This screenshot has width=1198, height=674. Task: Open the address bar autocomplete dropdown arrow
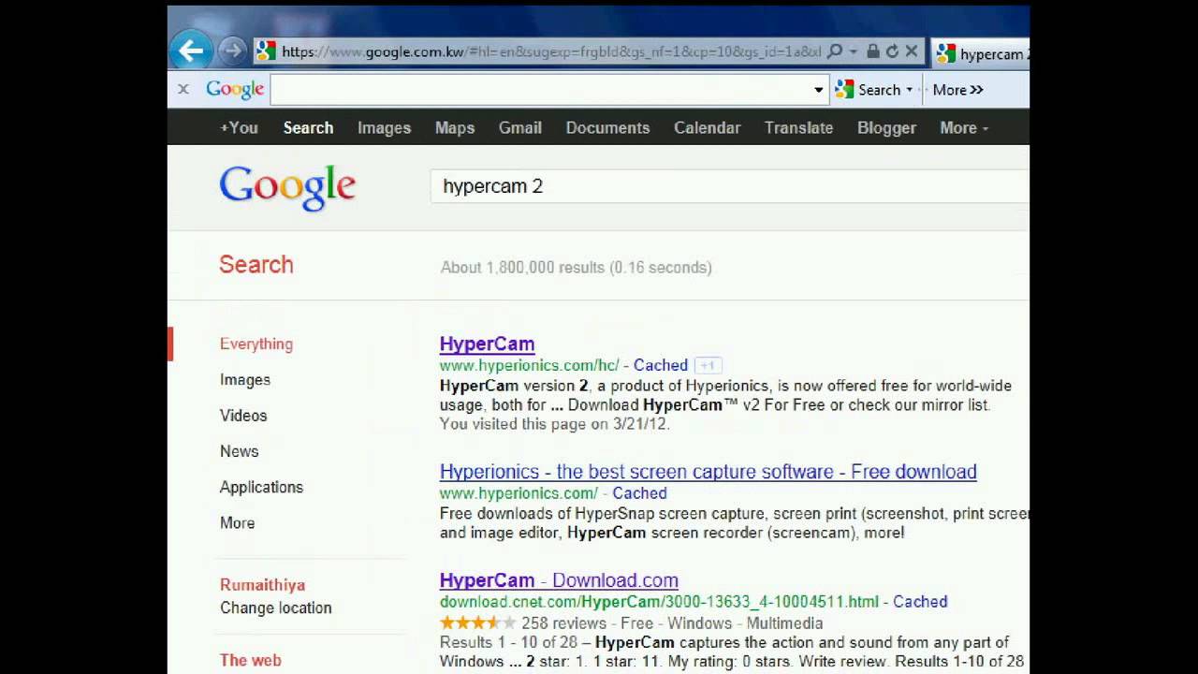854,52
